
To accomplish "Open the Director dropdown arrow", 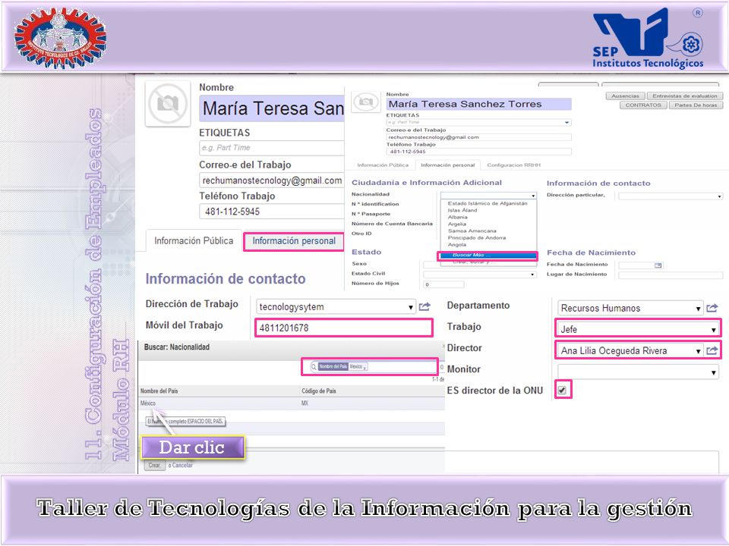I will [x=698, y=351].
